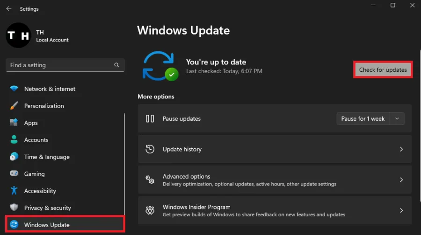This screenshot has width=421, height=235.
Task: Click the Advanced options title text
Action: tap(186, 176)
